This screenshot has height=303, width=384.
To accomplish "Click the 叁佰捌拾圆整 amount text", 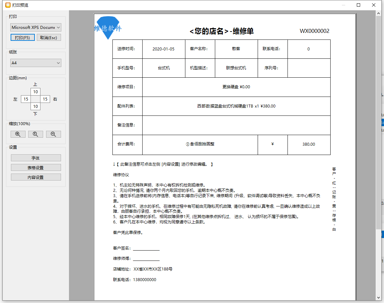I will coord(200,144).
